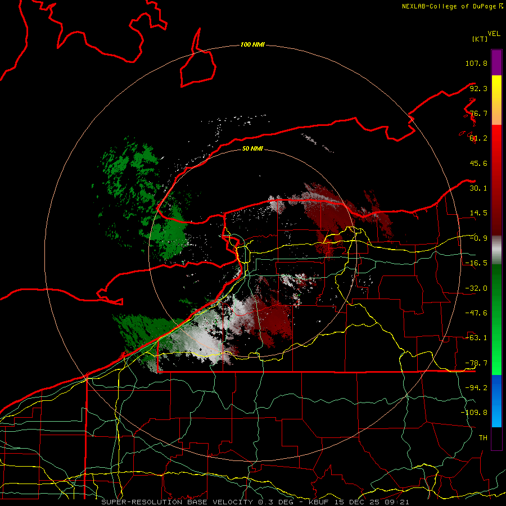This screenshot has height=506, width=506.
Task: Click the -47.6 legend value
Action: (476, 313)
